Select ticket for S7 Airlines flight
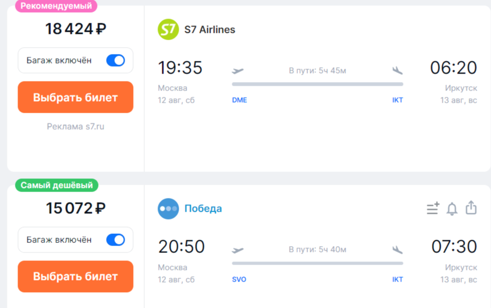Image resolution: width=491 pixels, height=308 pixels. point(75,97)
